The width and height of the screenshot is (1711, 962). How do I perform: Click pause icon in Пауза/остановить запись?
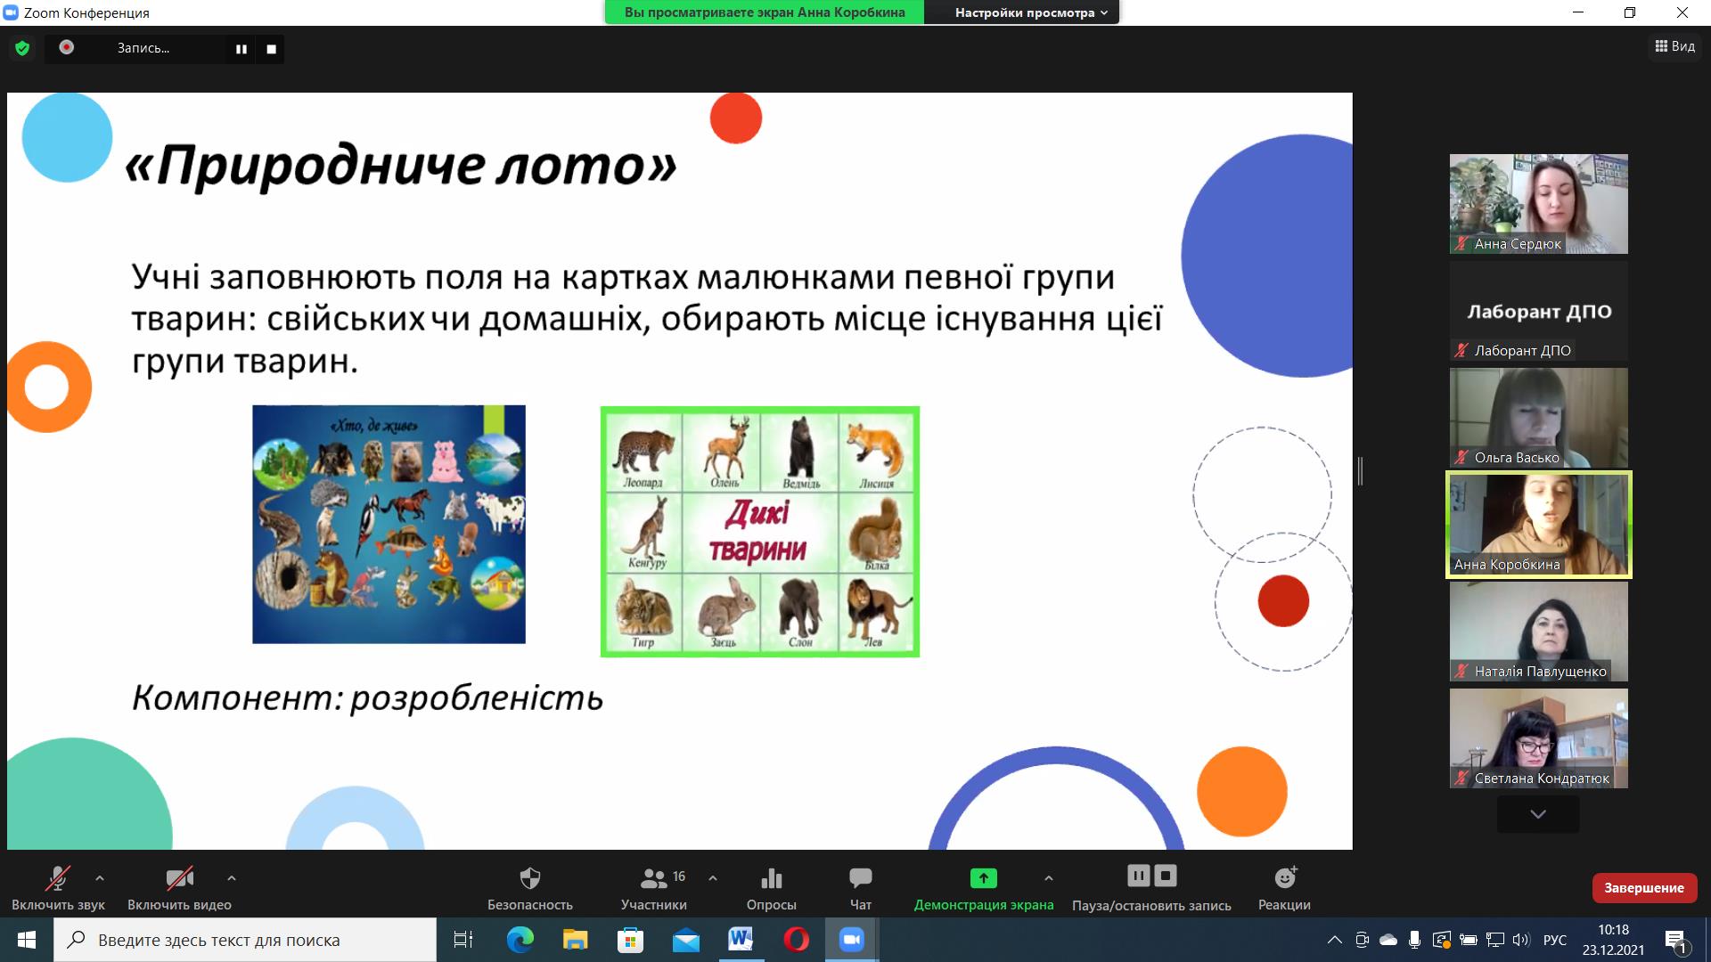(1138, 876)
